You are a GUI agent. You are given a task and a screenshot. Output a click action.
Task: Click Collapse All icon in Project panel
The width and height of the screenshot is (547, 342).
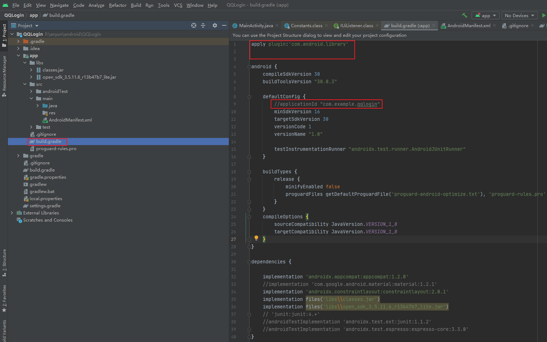pyautogui.click(x=203, y=25)
